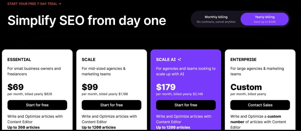
Task: Select the SCALE AI plan heading
Action: click(166, 60)
